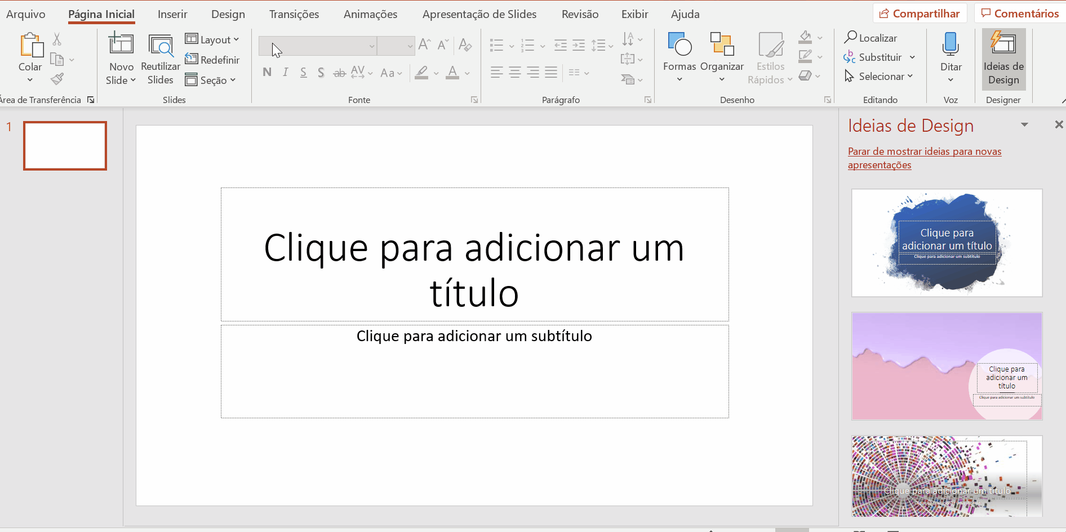Viewport: 1066px width, 532px height.
Task: Open the bullets list dropdown arrow
Action: (x=512, y=46)
